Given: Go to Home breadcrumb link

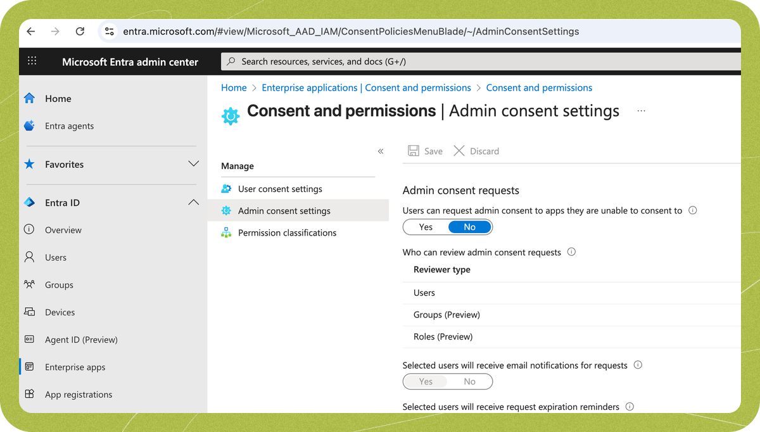Looking at the screenshot, I should 234,87.
